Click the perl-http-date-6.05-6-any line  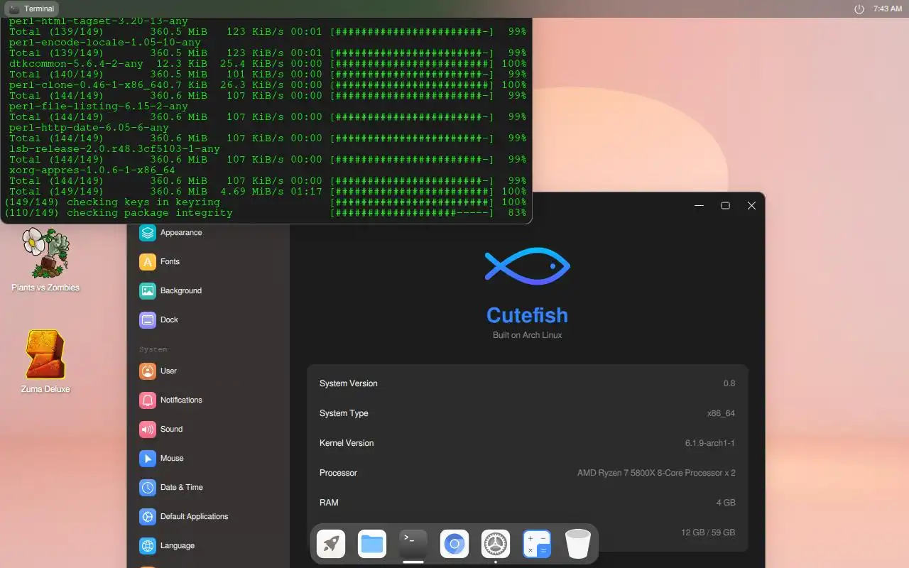tap(89, 128)
